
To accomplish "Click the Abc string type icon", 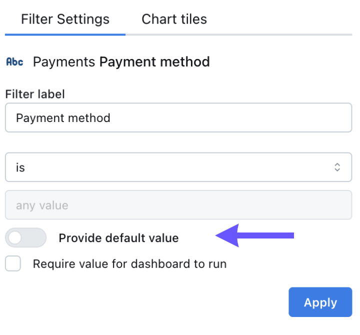I will pos(14,62).
